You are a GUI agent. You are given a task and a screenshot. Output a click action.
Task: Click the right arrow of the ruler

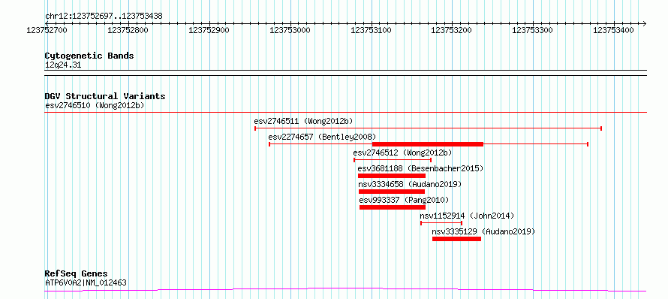click(x=644, y=23)
